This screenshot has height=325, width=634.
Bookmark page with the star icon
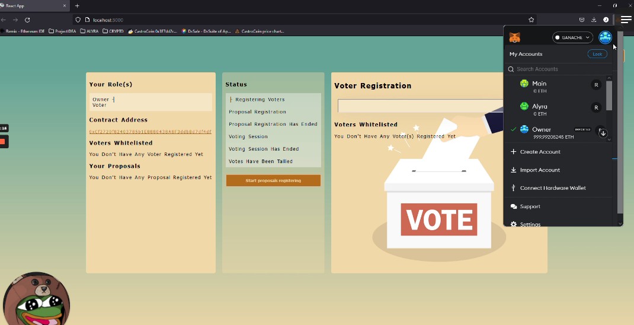coord(531,20)
